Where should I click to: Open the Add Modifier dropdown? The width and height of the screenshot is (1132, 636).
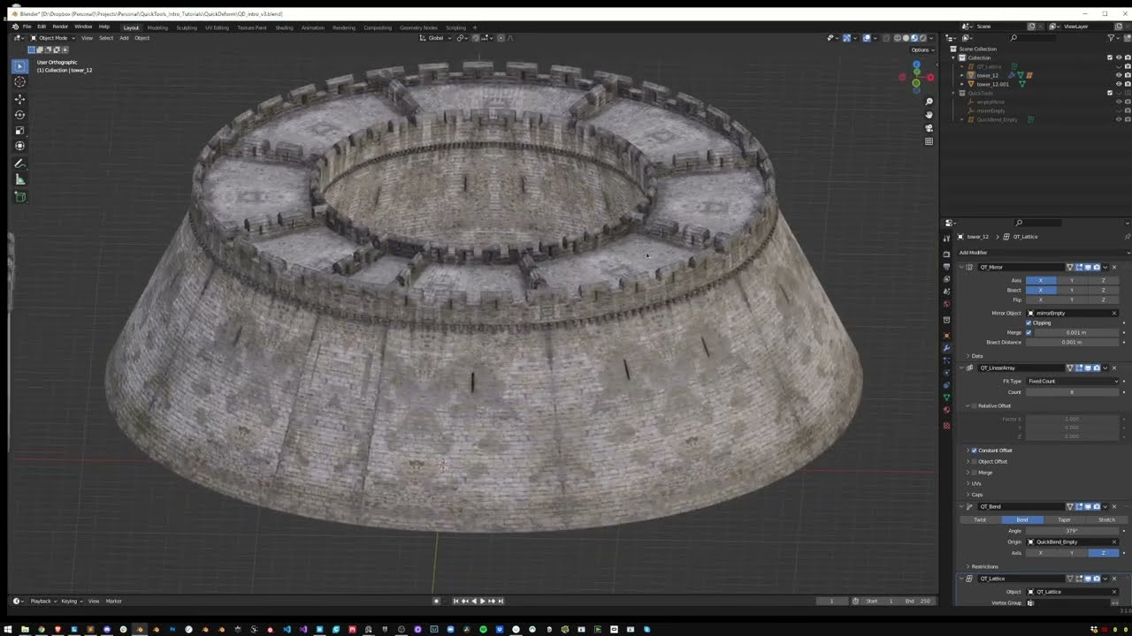pos(973,253)
